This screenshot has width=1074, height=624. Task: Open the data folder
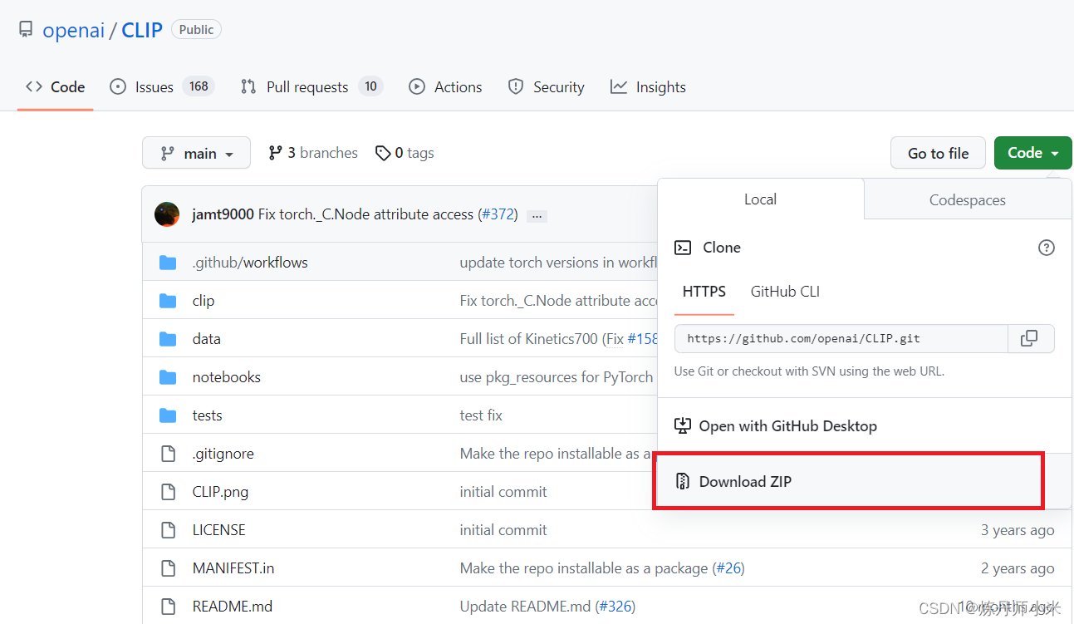pos(206,339)
